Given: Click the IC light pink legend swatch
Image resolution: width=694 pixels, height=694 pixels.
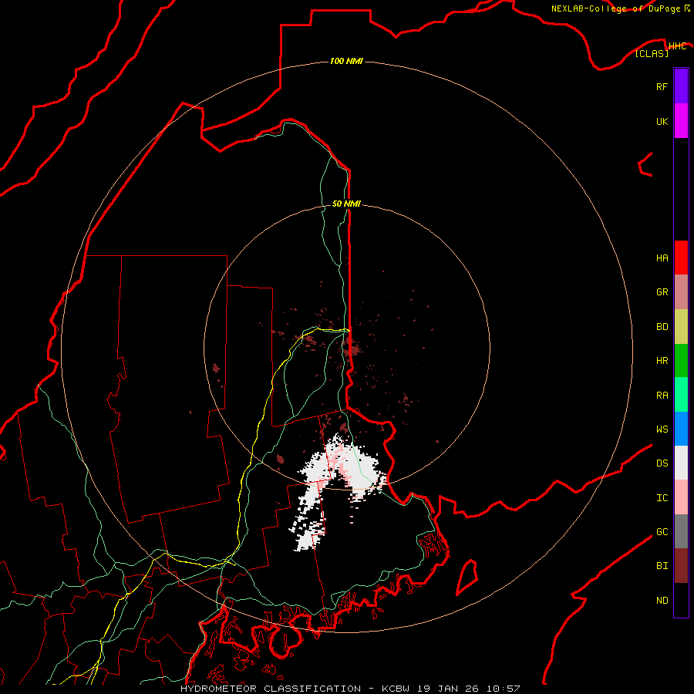Looking at the screenshot, I should [681, 497].
